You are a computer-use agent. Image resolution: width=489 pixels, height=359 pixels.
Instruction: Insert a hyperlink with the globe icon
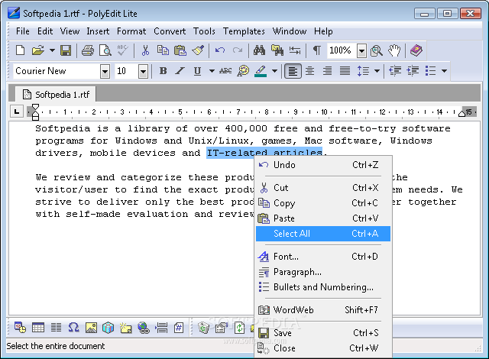pyautogui.click(x=144, y=328)
